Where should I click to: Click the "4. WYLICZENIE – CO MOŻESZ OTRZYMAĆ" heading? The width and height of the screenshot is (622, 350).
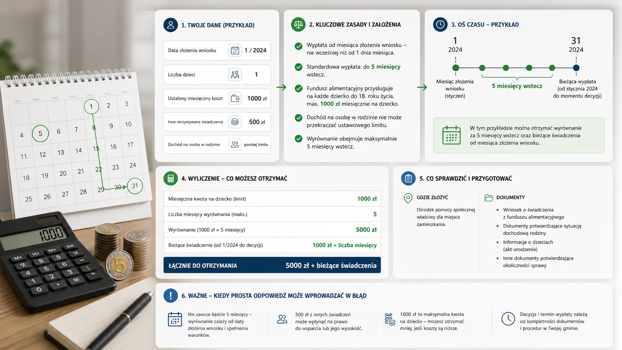[x=234, y=179]
